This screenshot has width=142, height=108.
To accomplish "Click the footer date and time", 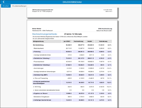I will (x=108, y=10).
